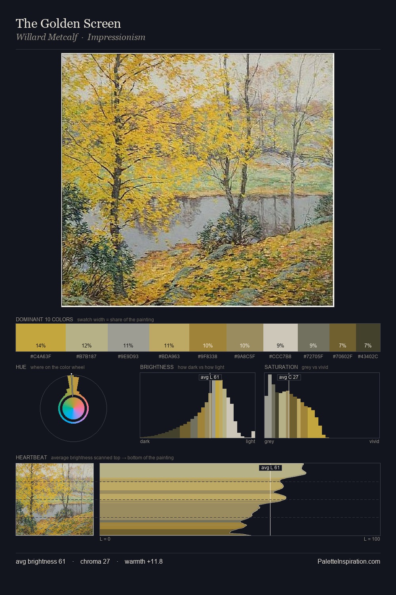Click the #43402C darkest swatch

tap(368, 338)
